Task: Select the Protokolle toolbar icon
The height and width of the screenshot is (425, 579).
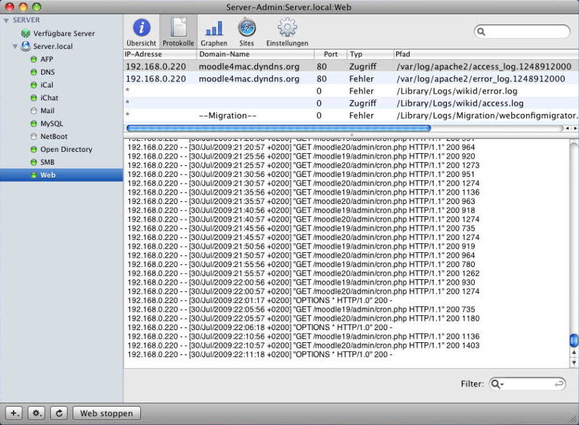Action: click(178, 31)
